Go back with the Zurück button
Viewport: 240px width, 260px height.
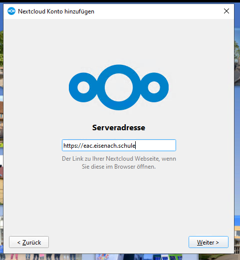pos(29,242)
